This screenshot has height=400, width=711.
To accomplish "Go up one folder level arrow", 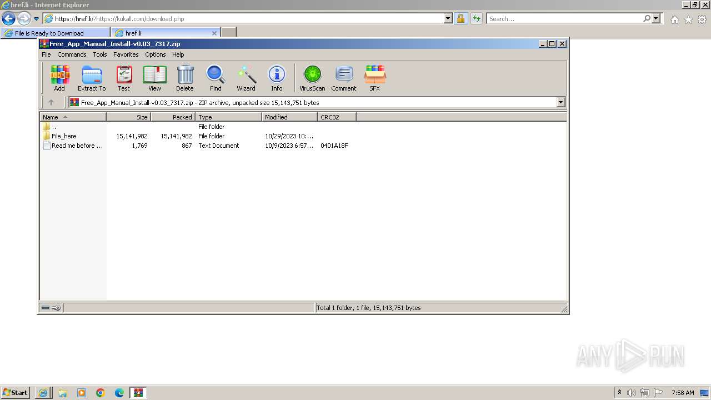I will coord(51,102).
